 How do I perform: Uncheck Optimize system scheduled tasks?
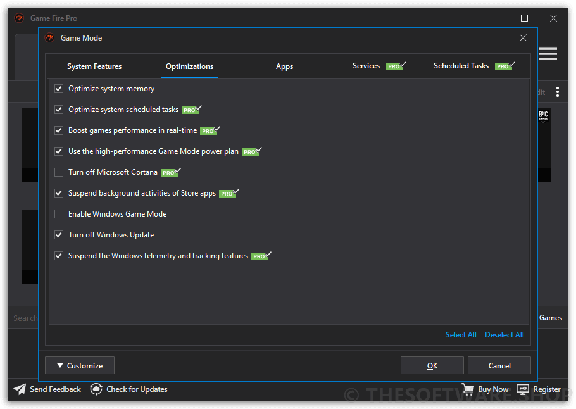coord(59,110)
